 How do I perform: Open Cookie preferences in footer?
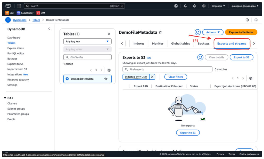pos(249,154)
